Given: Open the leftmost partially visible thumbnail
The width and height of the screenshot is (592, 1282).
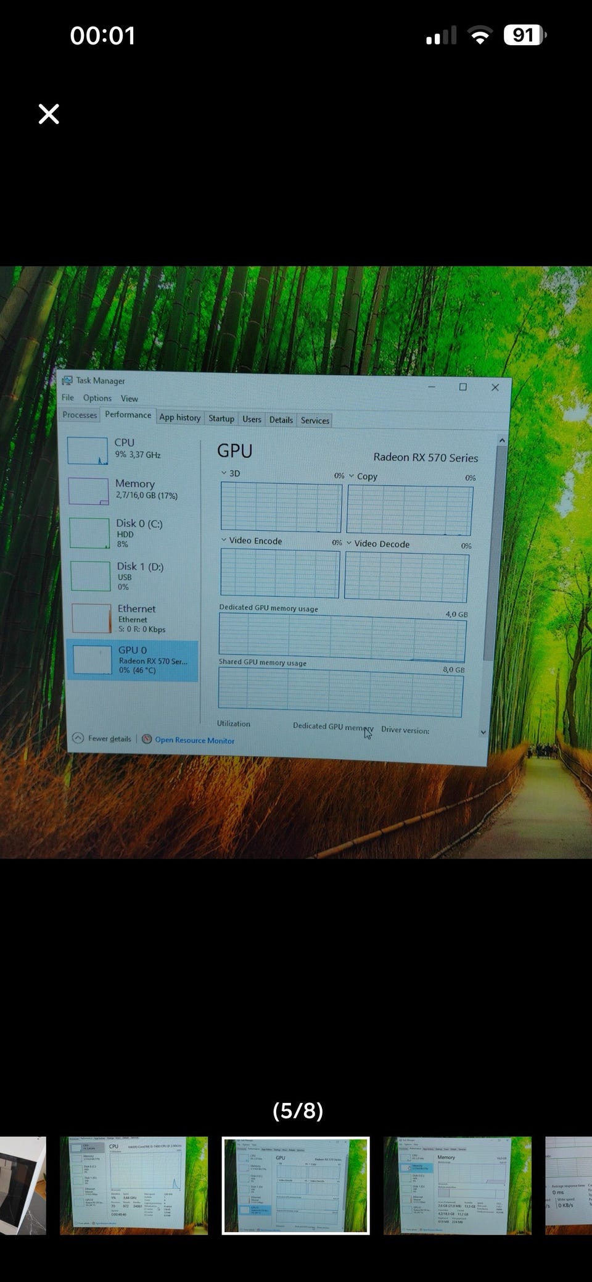Looking at the screenshot, I should pos(23,1186).
